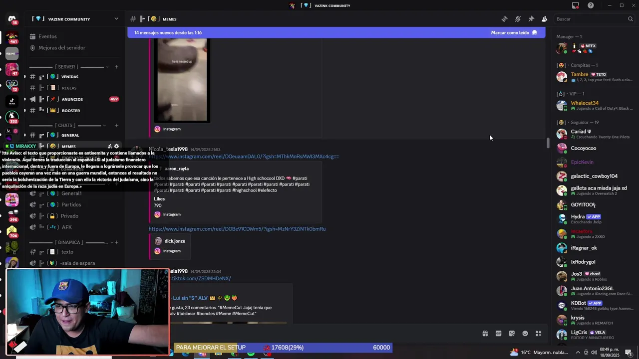Toggle the member list icon
The height and width of the screenshot is (359, 639).
[544, 19]
